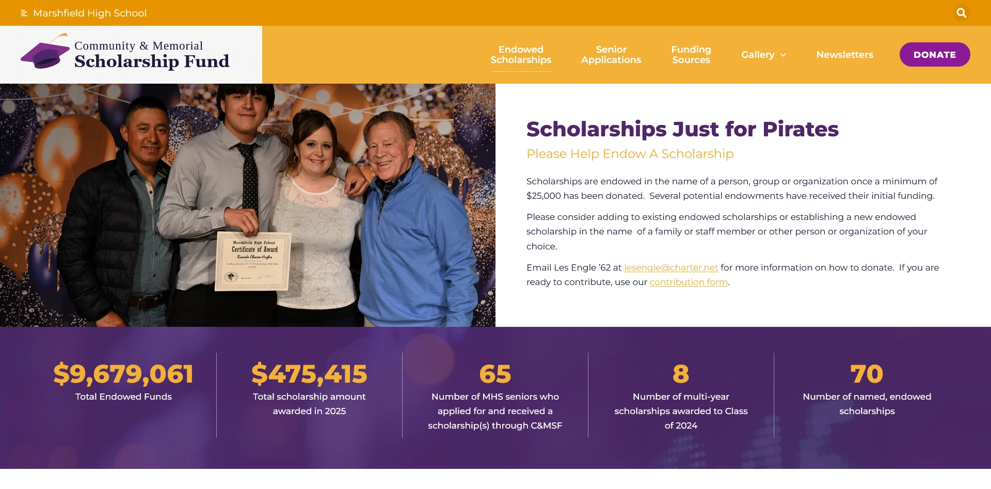Click the Scholarship Fund logo text
The width and height of the screenshot is (991, 489).
(x=152, y=61)
